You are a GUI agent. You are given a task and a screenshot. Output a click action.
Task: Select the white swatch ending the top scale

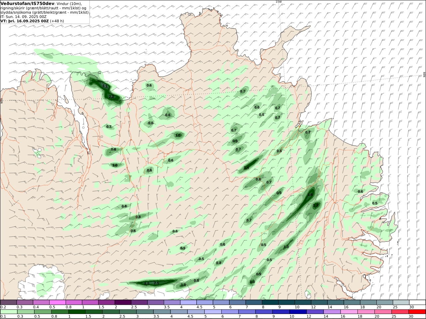click(x=417, y=302)
